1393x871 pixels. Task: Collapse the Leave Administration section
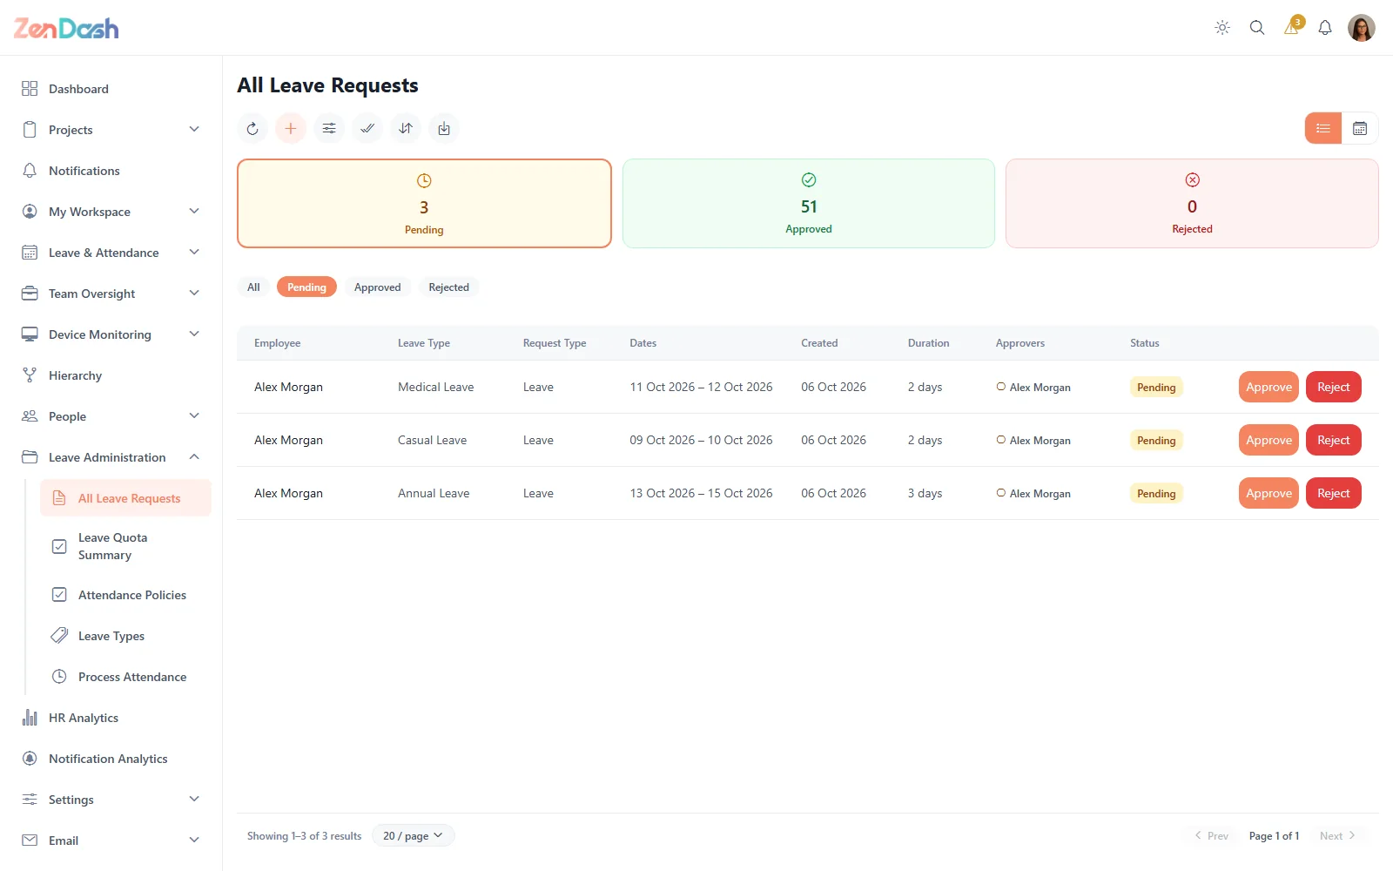[x=194, y=457]
